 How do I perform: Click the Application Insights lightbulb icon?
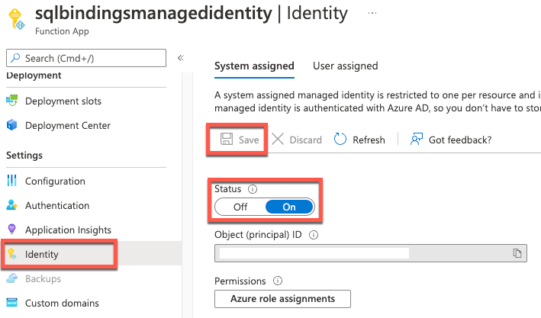(x=11, y=230)
